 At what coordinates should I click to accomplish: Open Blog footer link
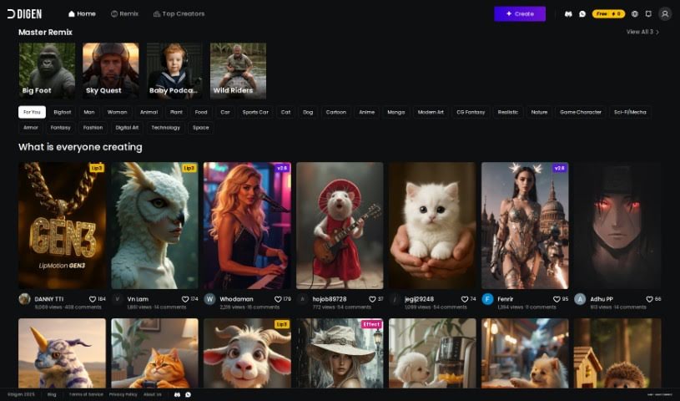click(52, 394)
